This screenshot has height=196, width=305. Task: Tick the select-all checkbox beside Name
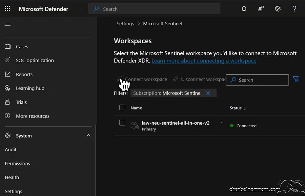pyautogui.click(x=122, y=107)
